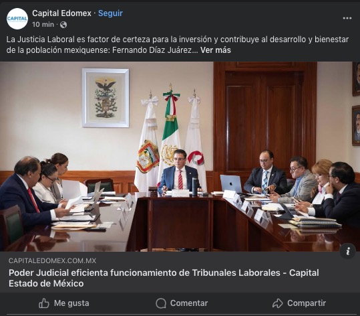This screenshot has height=316, width=360.
Task: Click the info icon on the image
Action: [x=347, y=251]
